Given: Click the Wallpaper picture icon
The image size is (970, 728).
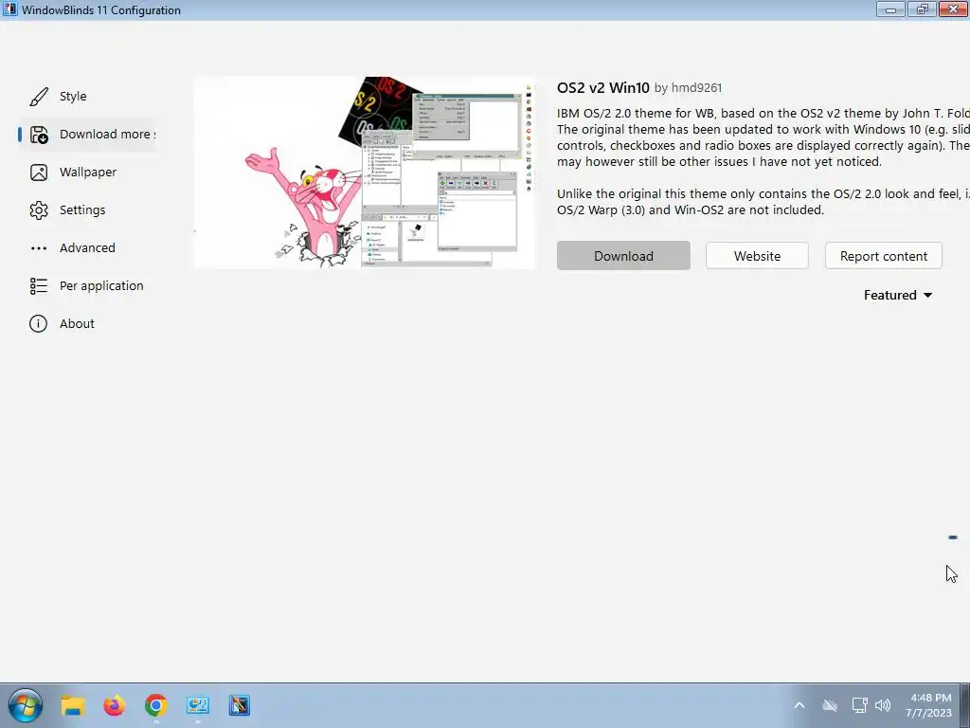Looking at the screenshot, I should 38,173.
